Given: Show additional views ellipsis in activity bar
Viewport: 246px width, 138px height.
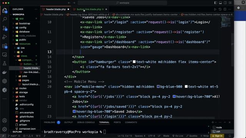Looking at the screenshot, I should (x=5, y=99).
